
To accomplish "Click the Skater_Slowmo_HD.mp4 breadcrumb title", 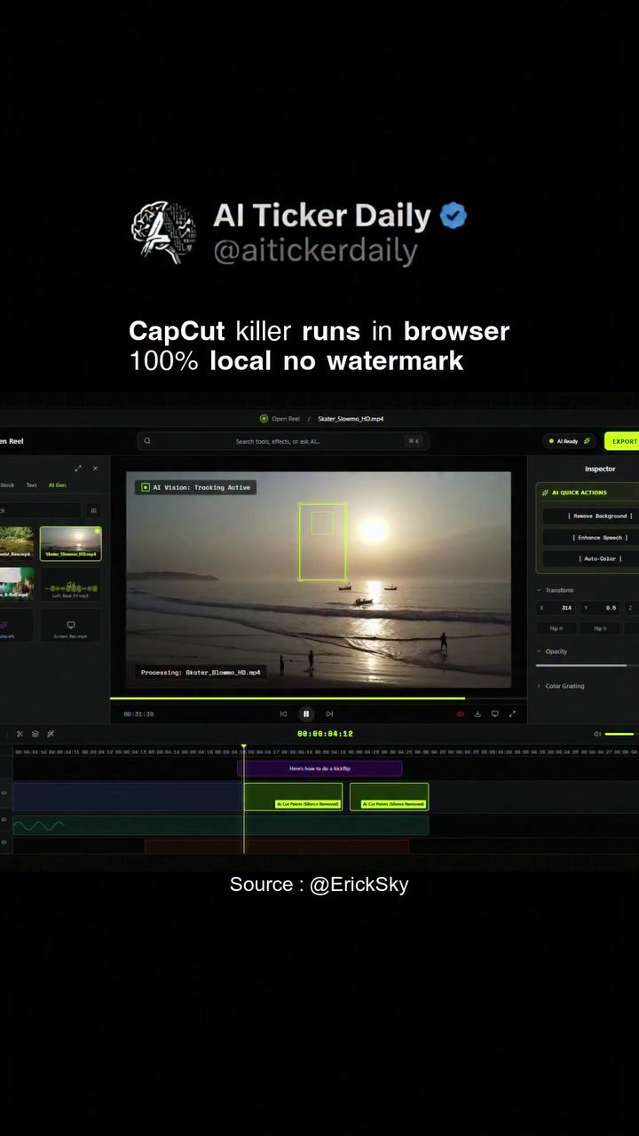I will 351,418.
